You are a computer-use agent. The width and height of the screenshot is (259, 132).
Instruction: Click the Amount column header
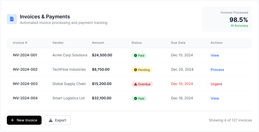[98, 43]
